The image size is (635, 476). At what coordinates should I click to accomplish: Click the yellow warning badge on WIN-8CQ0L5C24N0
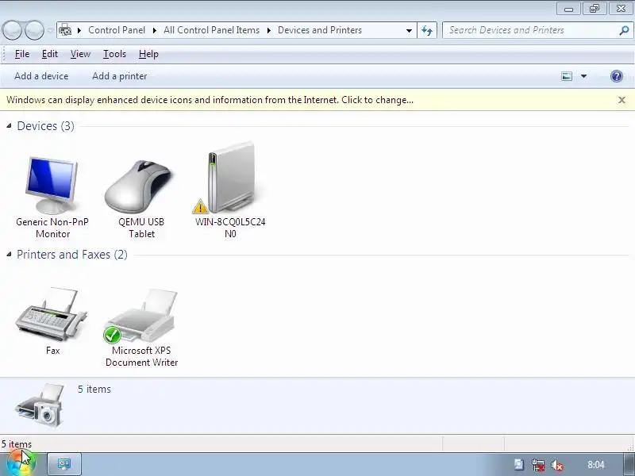click(x=200, y=206)
